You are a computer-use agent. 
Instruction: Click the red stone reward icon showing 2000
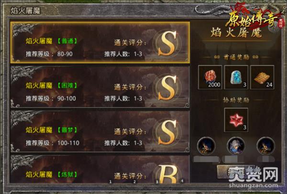coord(210,77)
